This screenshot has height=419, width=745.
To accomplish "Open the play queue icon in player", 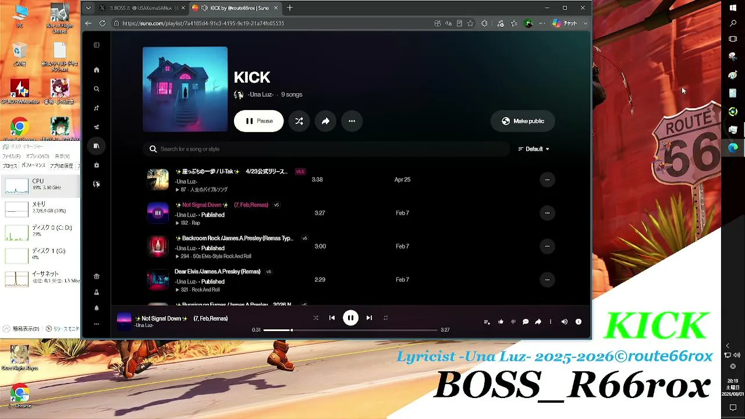I will (x=487, y=322).
